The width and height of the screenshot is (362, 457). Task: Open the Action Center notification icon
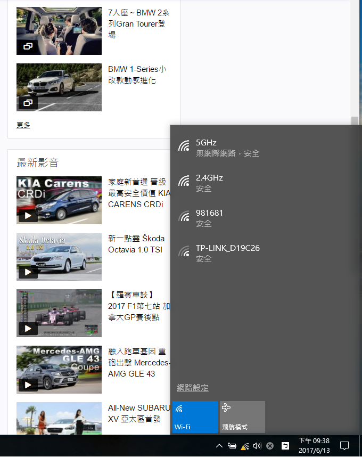[x=344, y=446]
